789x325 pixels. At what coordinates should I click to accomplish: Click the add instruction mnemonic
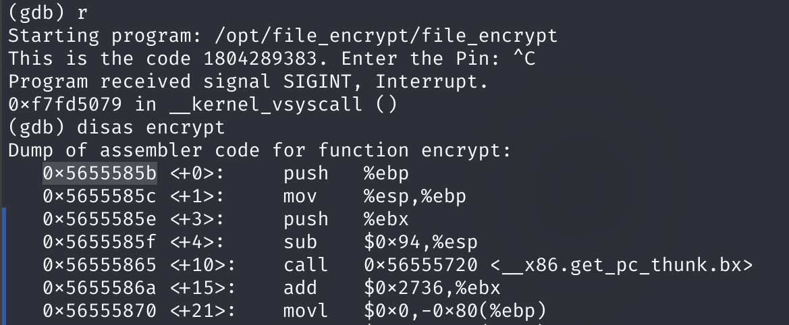coord(300,288)
